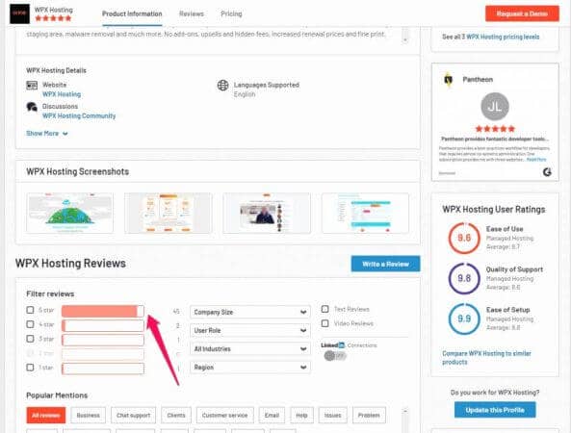571x433 pixels.
Task: Check the Text Reviews checkbox
Action: pos(324,309)
